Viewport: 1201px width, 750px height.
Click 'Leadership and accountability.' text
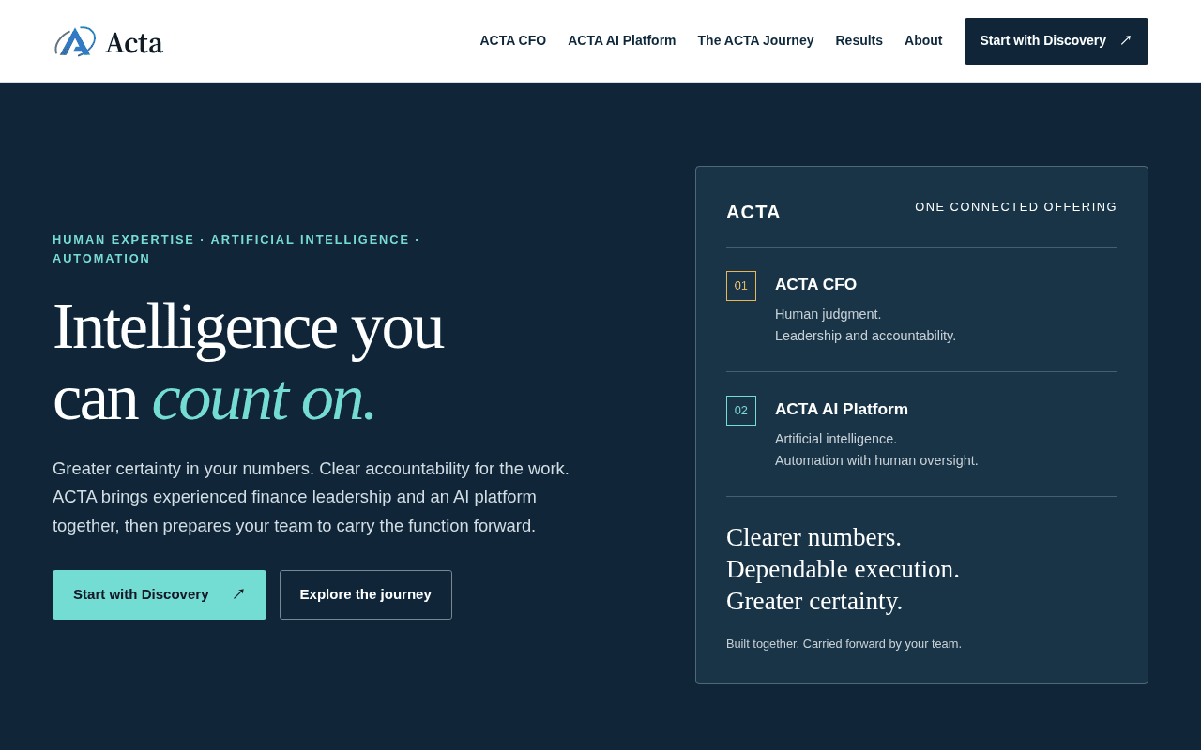click(x=866, y=336)
